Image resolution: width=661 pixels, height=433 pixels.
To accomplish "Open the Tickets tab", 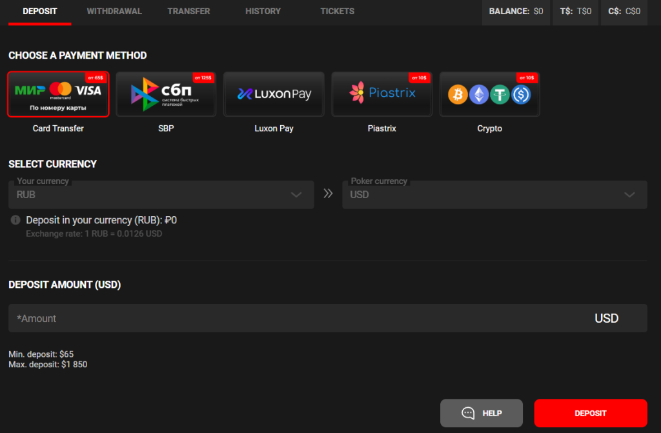I will point(337,12).
